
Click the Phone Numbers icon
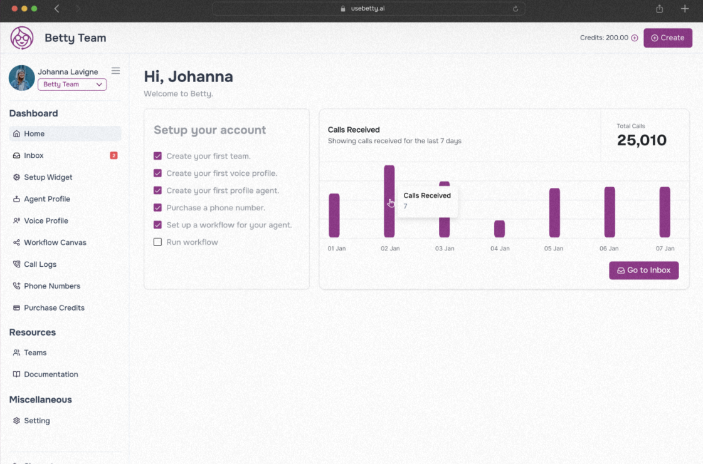16,286
